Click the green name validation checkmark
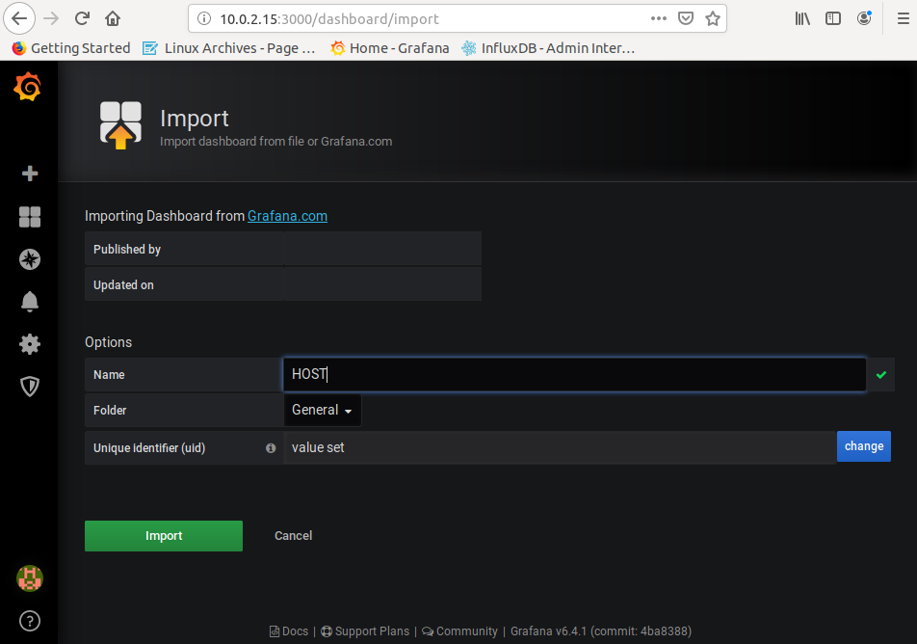The image size is (917, 644). 881,375
